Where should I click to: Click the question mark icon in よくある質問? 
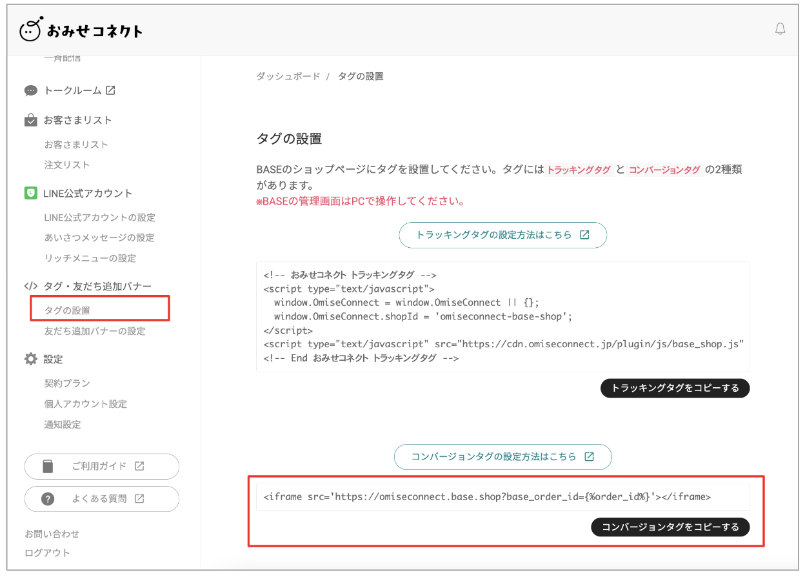[48, 499]
